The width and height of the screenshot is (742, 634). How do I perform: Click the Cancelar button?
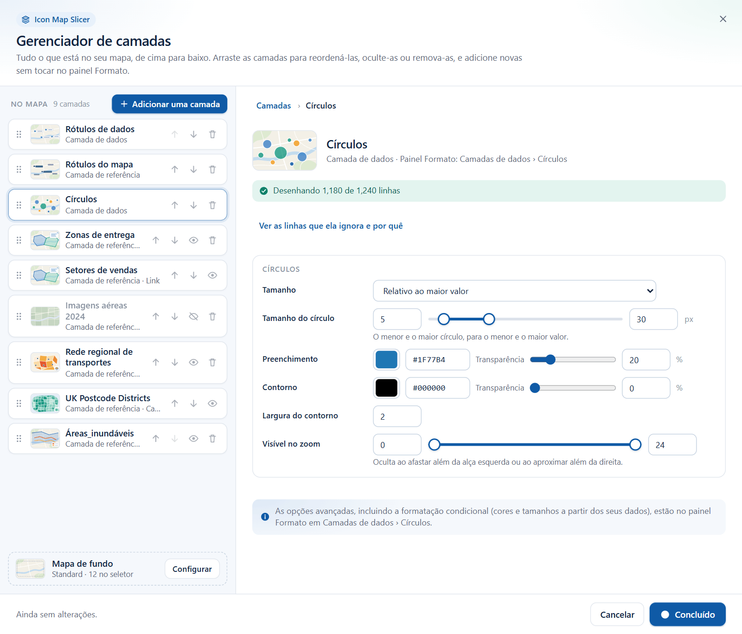pos(617,615)
